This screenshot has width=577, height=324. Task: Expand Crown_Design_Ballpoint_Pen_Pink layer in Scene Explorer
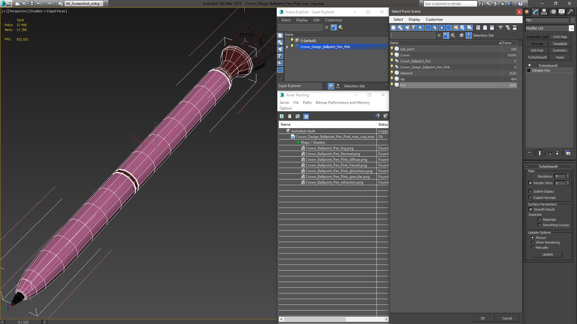tap(287, 47)
